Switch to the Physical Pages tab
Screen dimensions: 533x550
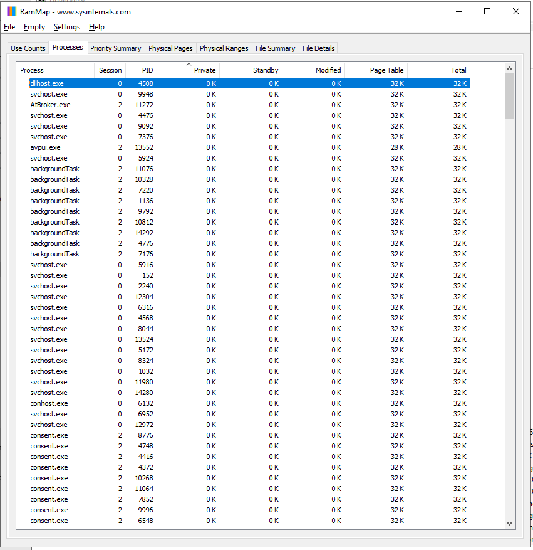(170, 48)
